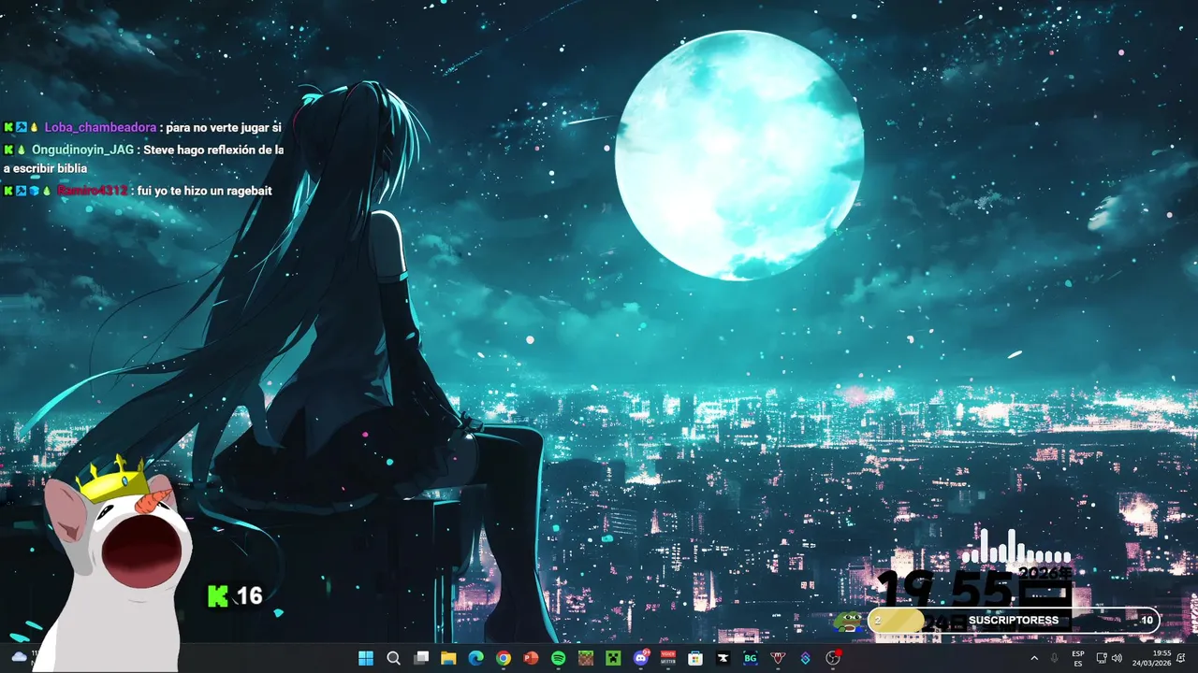
Task: Open the notifications bell icon
Action: point(1181,658)
